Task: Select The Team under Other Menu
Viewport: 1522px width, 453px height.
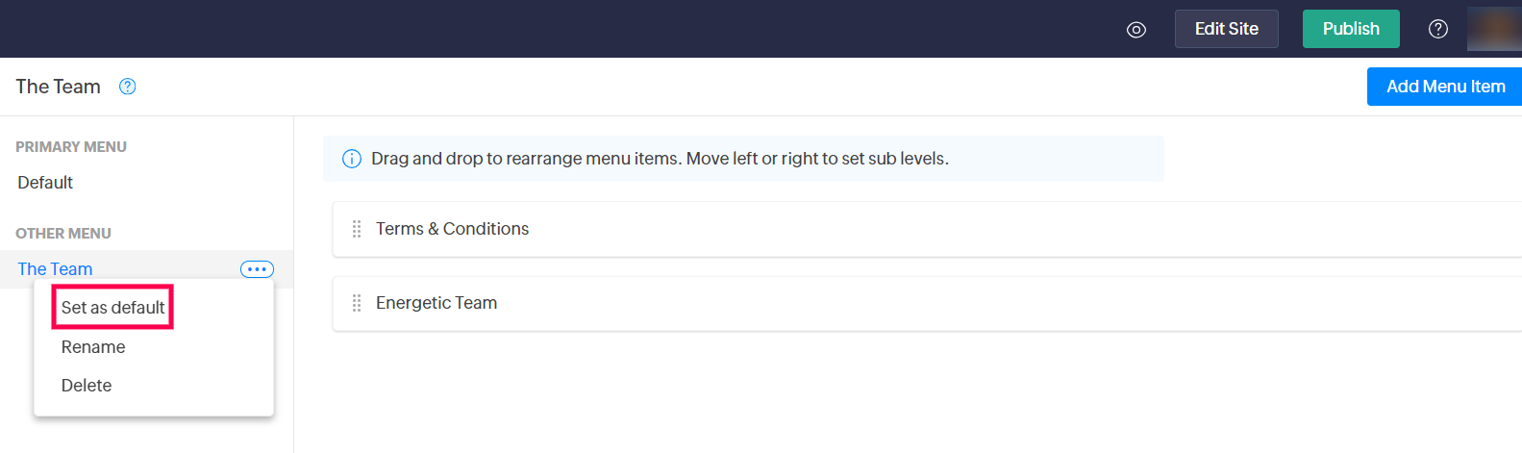Action: [x=55, y=269]
